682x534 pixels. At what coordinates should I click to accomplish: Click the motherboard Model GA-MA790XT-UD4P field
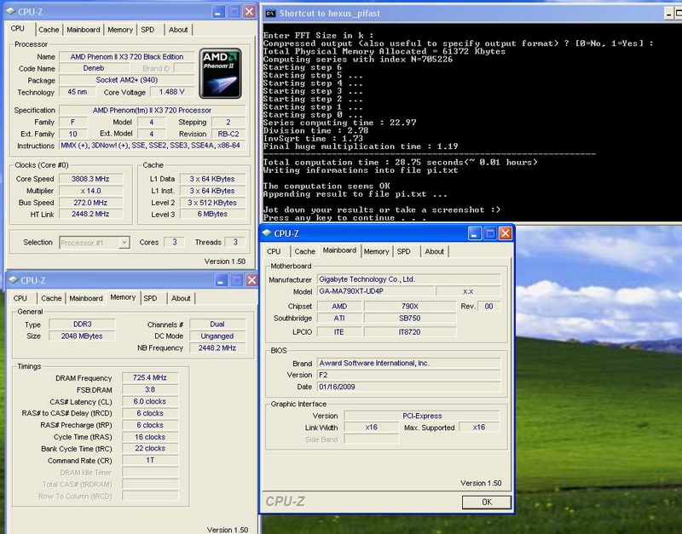[375, 291]
